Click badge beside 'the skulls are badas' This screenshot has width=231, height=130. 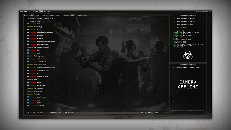pyautogui.click(x=28, y=77)
